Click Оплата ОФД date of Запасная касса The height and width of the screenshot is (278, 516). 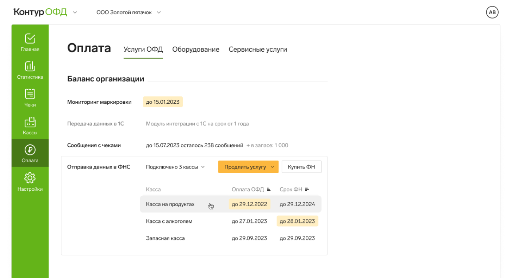coord(249,238)
